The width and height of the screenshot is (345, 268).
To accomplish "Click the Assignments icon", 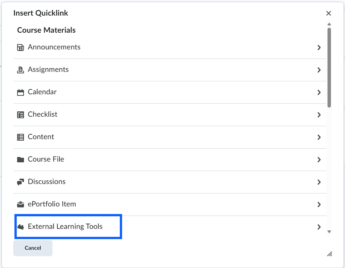I will (21, 70).
